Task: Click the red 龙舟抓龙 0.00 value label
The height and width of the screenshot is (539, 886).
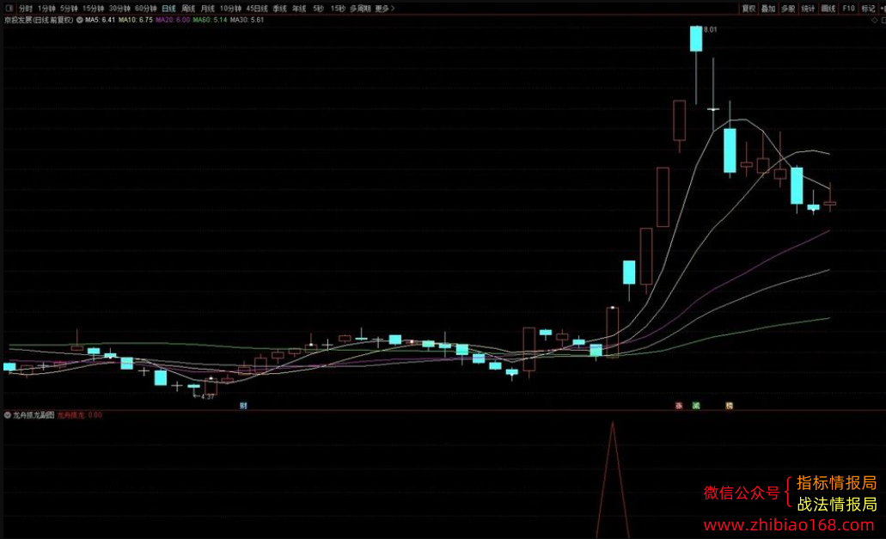Action: 80,415
